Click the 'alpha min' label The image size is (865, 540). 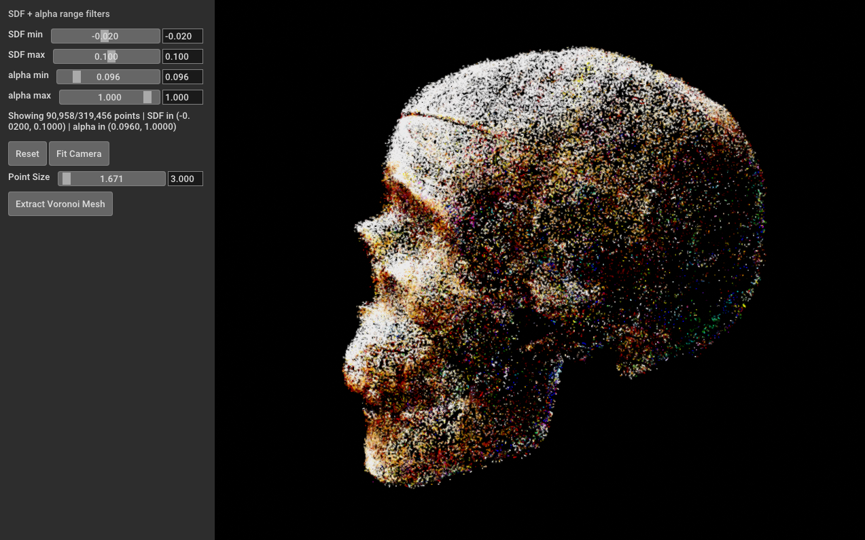click(29, 75)
